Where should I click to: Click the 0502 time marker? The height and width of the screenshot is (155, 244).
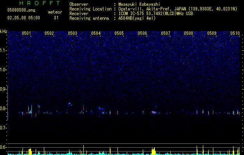pyautogui.click(x=49, y=33)
